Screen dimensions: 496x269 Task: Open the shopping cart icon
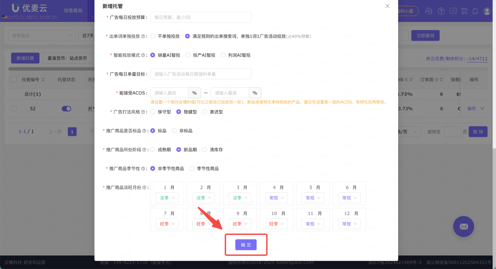464,11
